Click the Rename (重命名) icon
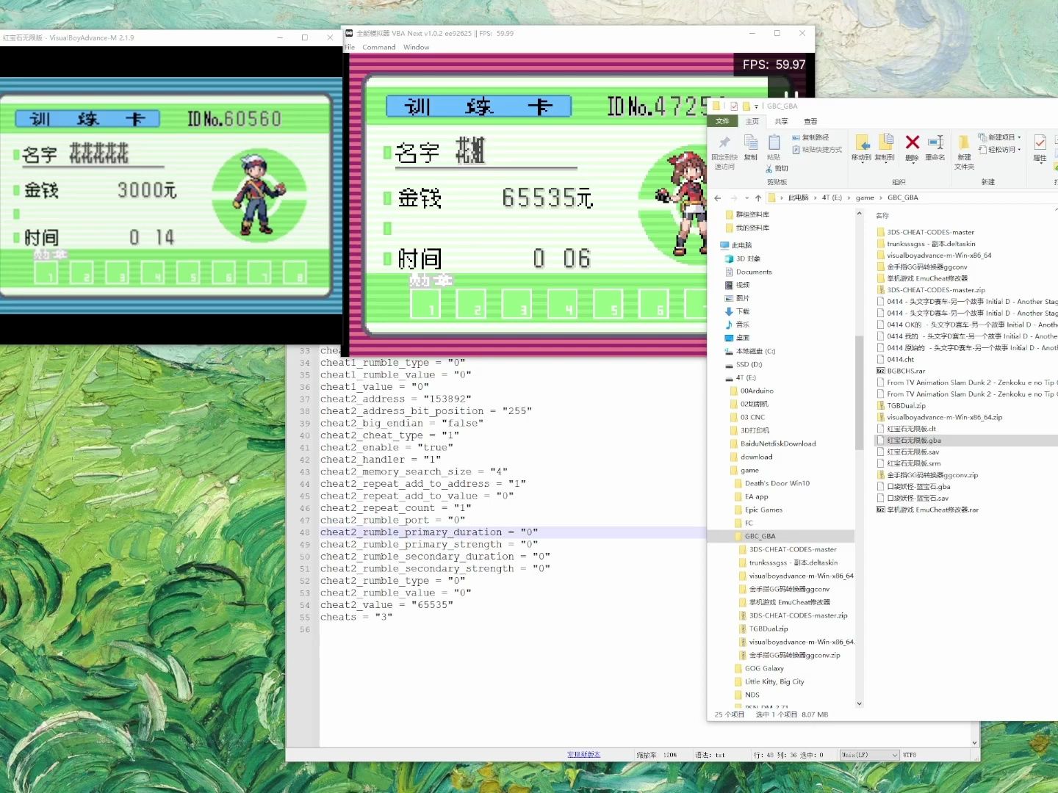1058x793 pixels. point(935,142)
